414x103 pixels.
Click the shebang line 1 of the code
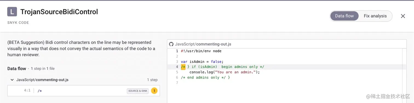(201, 51)
